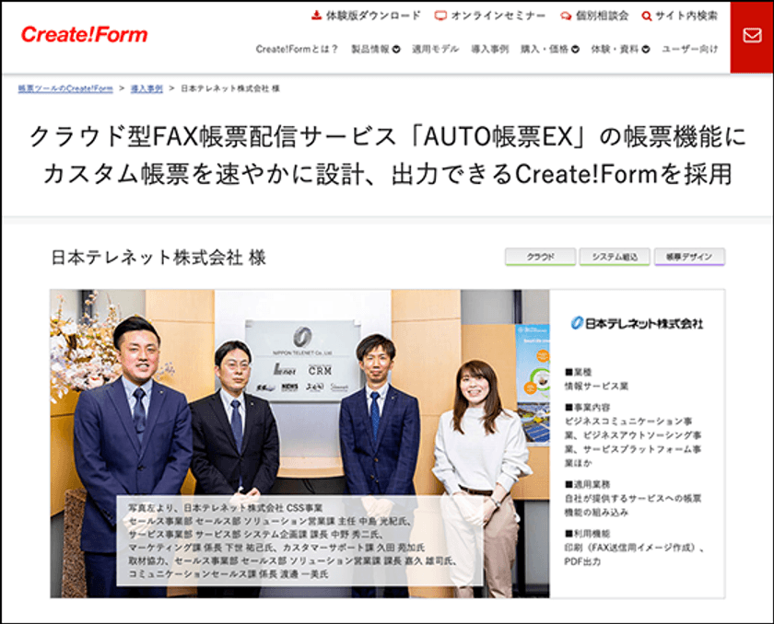Click the システム組込 tag button
Screen dimensions: 774x624
[615, 257]
